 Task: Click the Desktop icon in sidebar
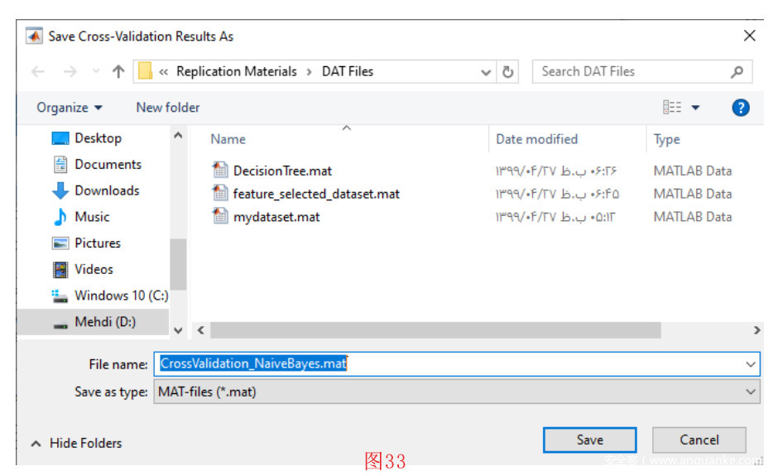click(60, 138)
